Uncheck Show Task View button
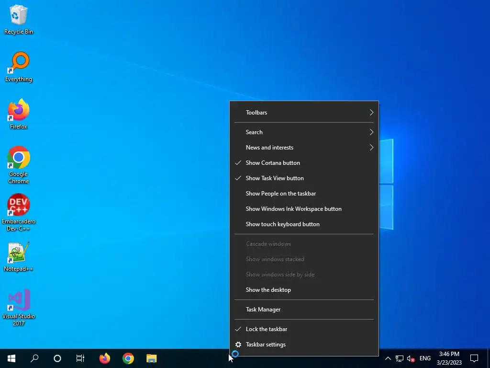 [304, 178]
